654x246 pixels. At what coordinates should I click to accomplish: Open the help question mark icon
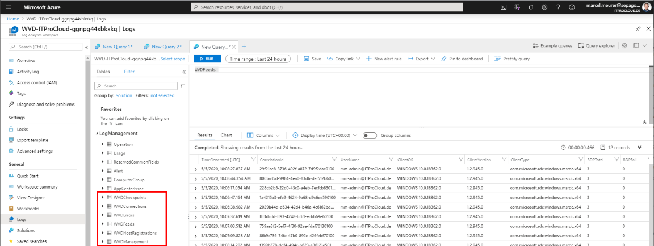coord(558,7)
